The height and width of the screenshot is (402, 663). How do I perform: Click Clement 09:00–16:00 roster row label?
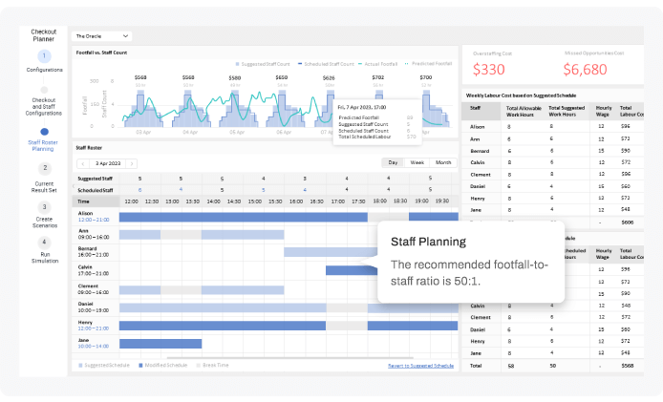coord(94,289)
